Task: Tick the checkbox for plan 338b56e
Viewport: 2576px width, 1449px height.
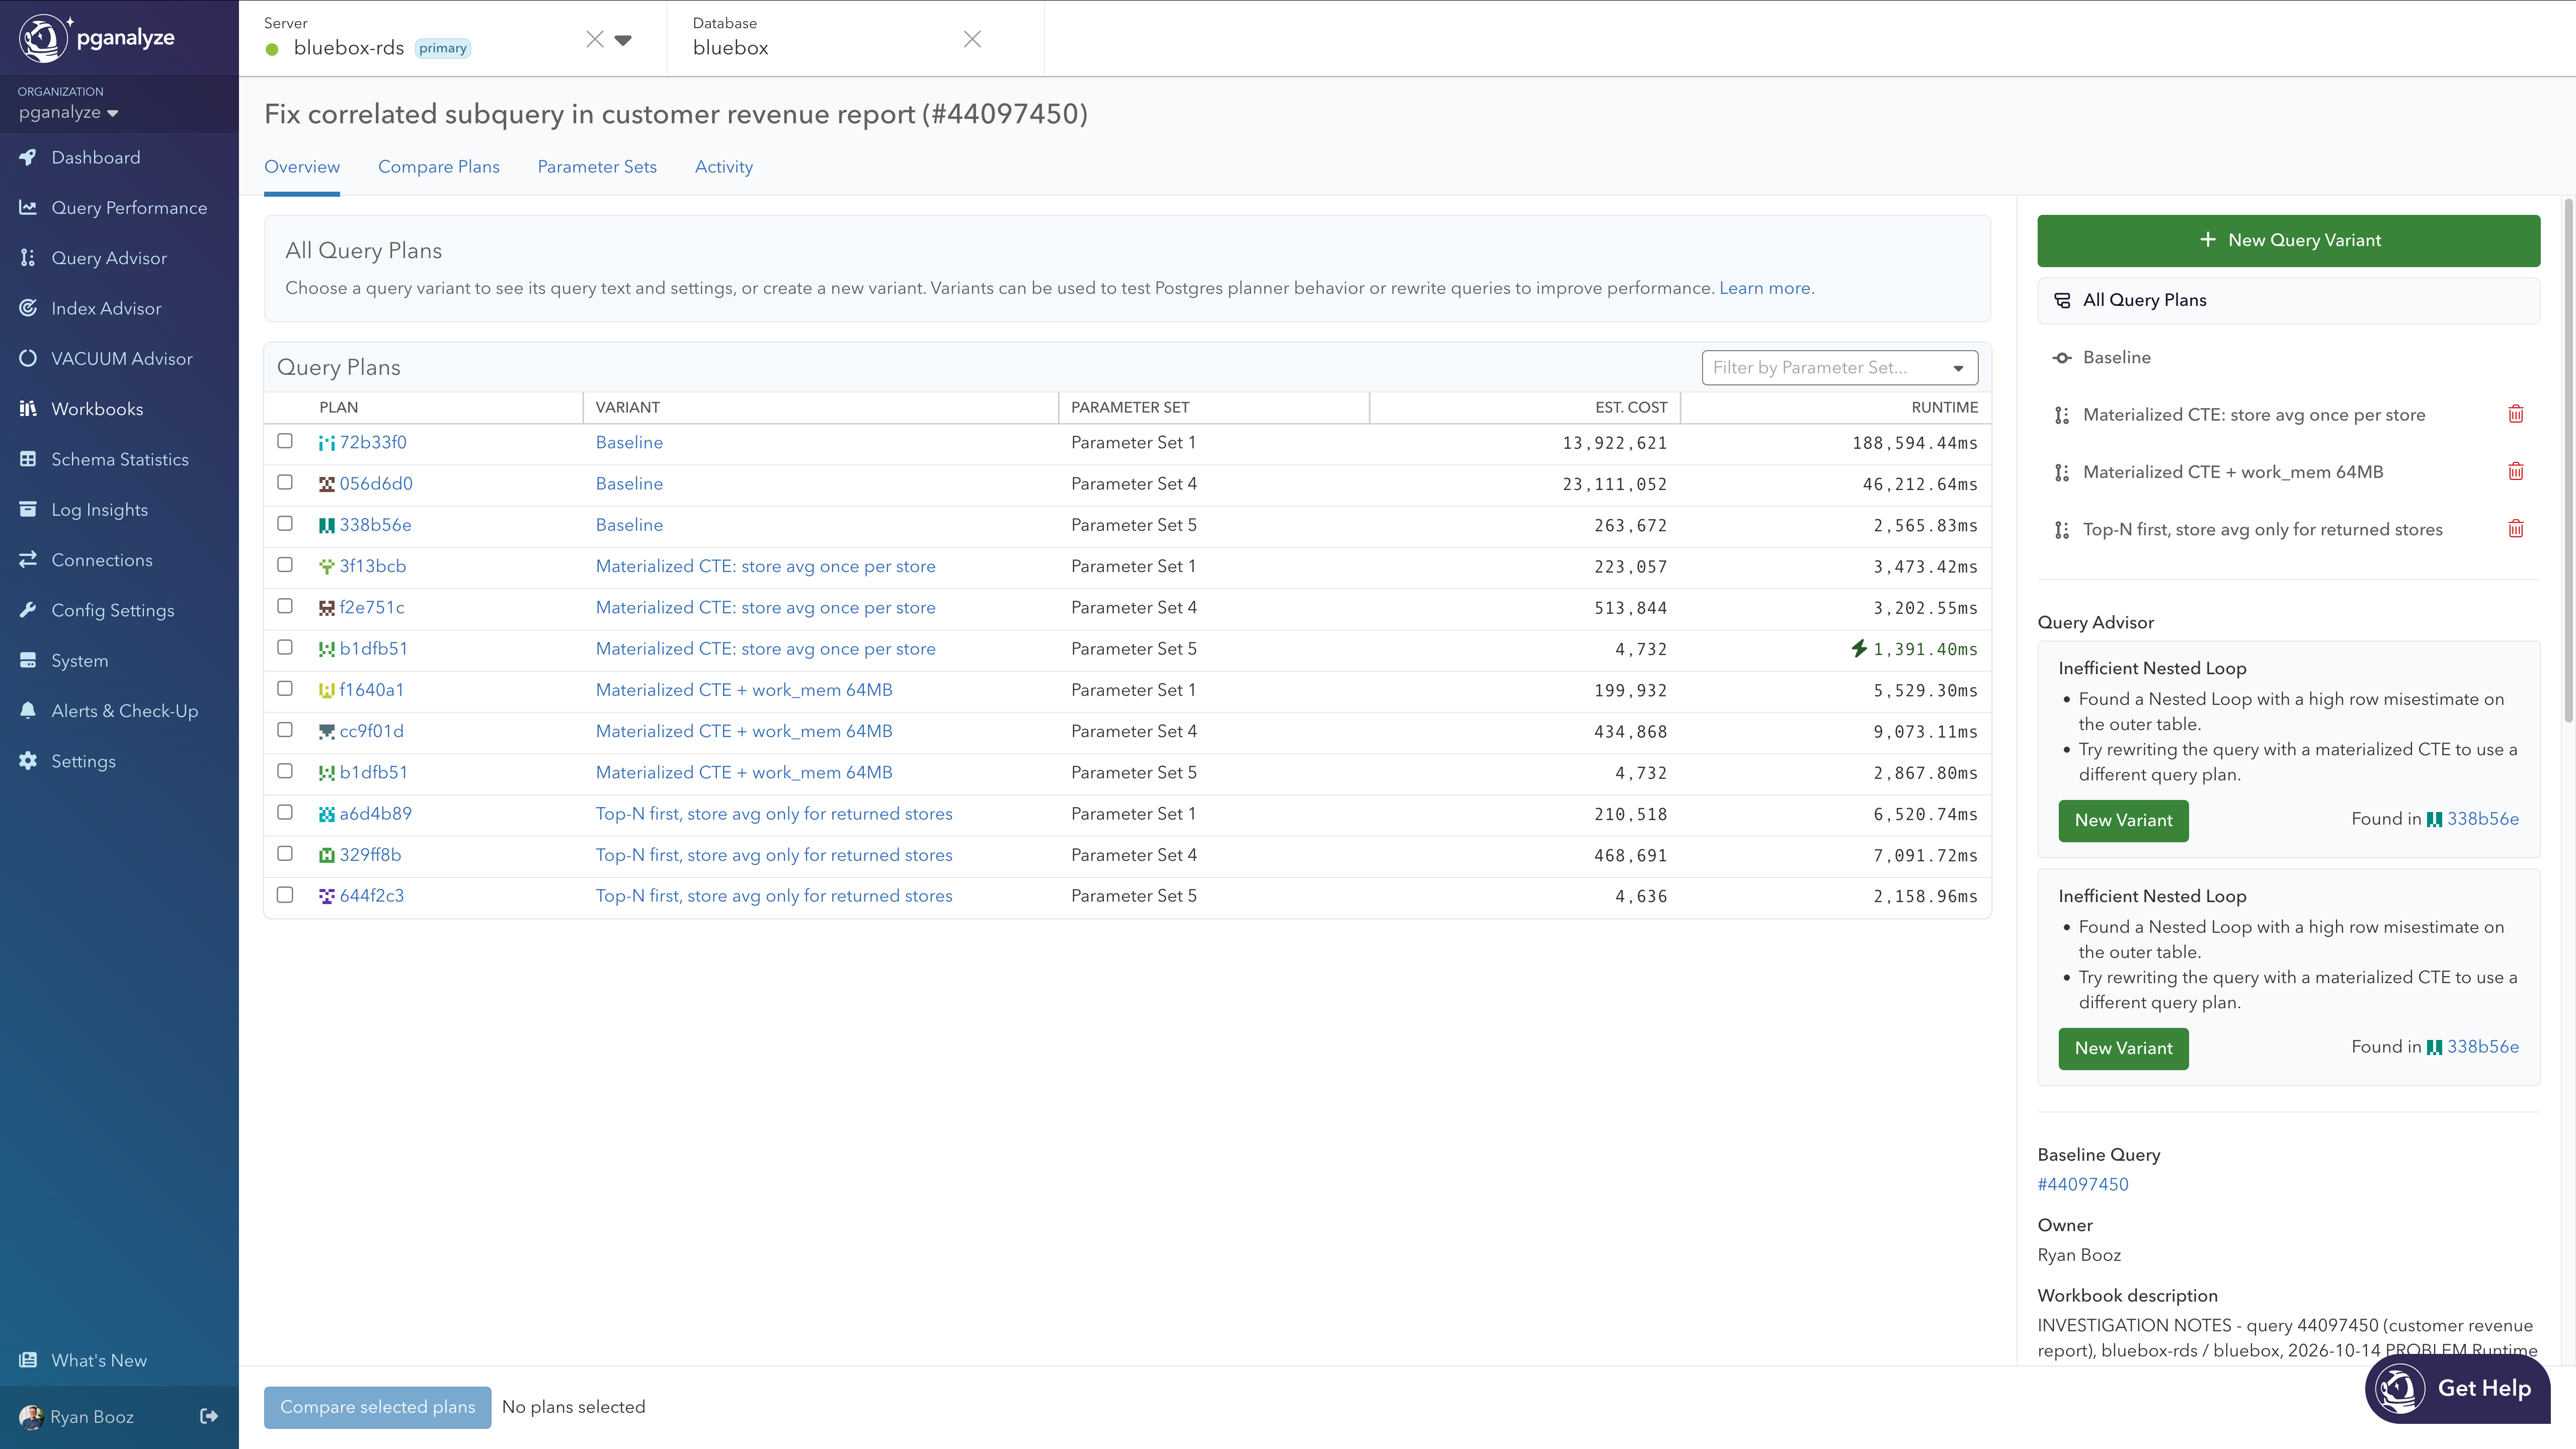Action: click(285, 523)
